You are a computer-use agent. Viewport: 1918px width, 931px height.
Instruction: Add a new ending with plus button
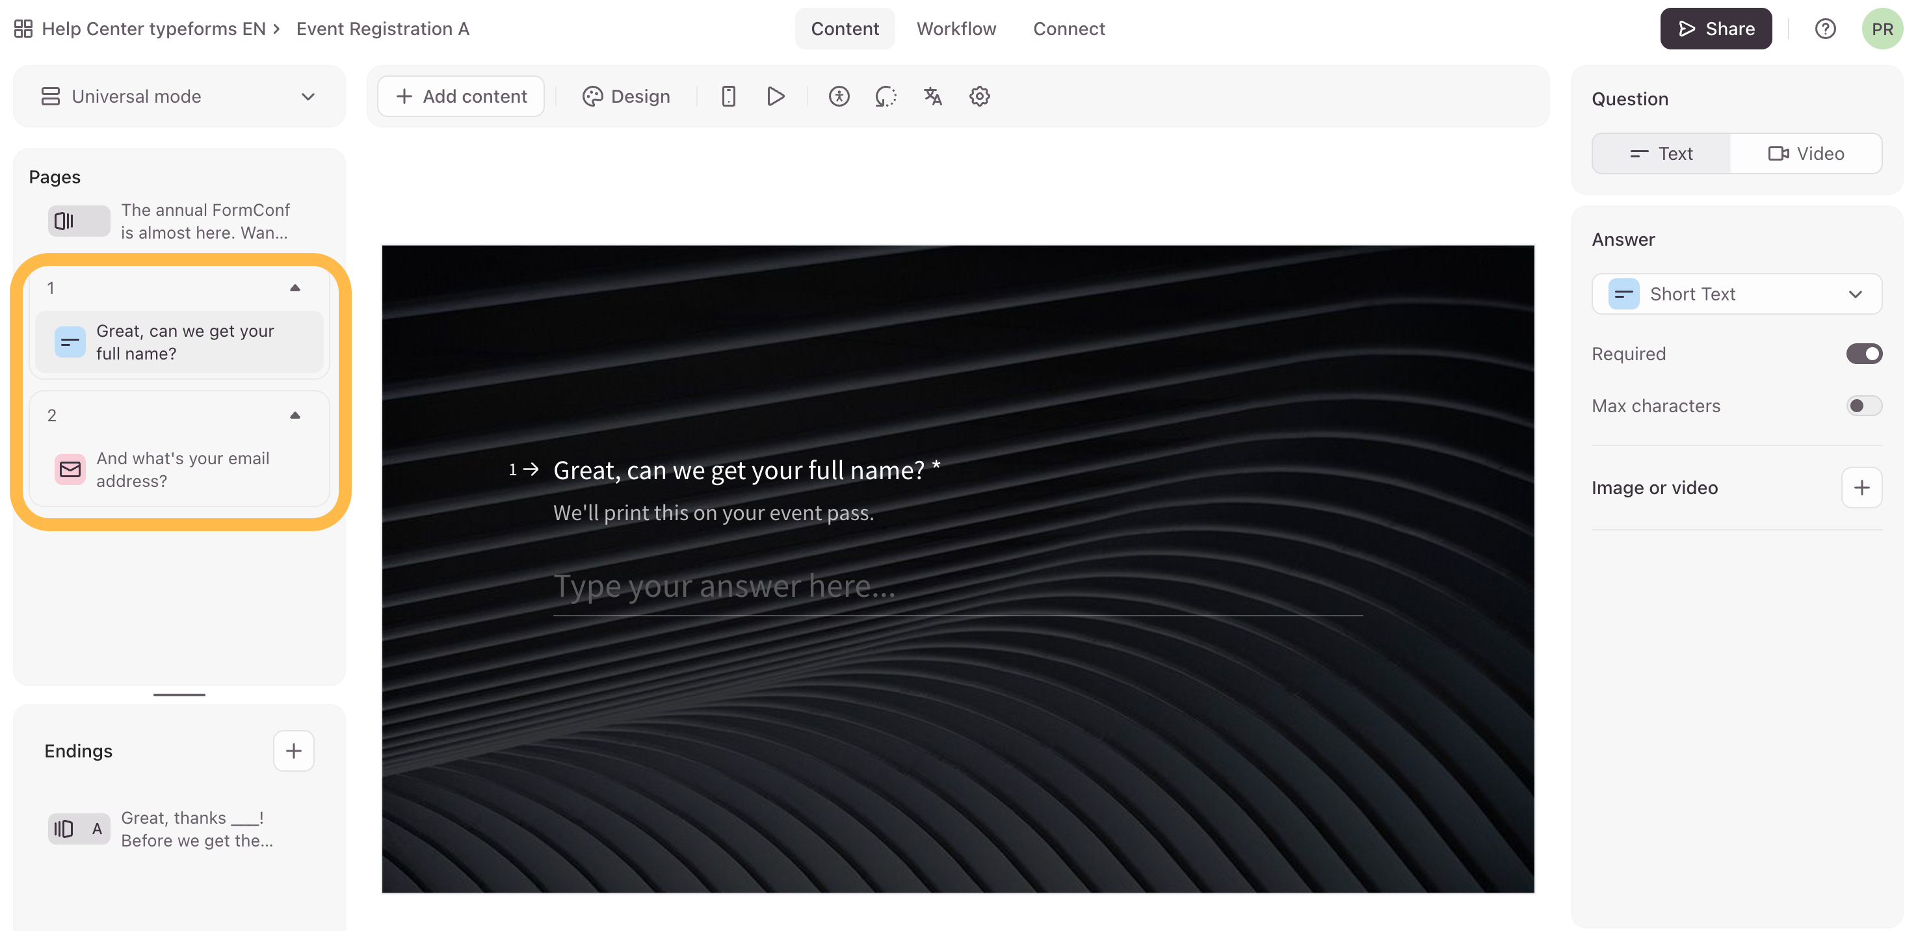[x=293, y=751]
